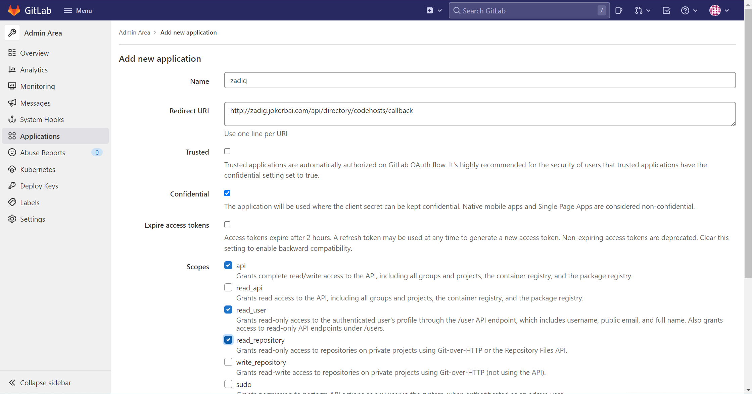
Task: Expand the Merge requests dropdown arrow
Action: (648, 11)
